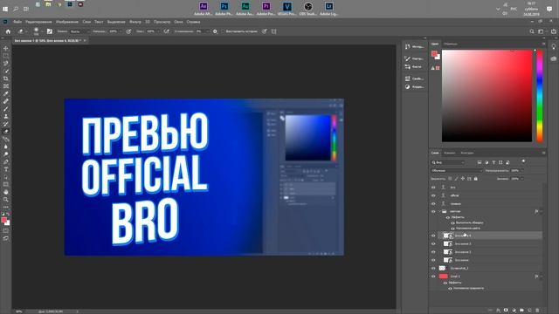Collapse effects arrow on group layer
This screenshot has height=314, width=559.
542,211
